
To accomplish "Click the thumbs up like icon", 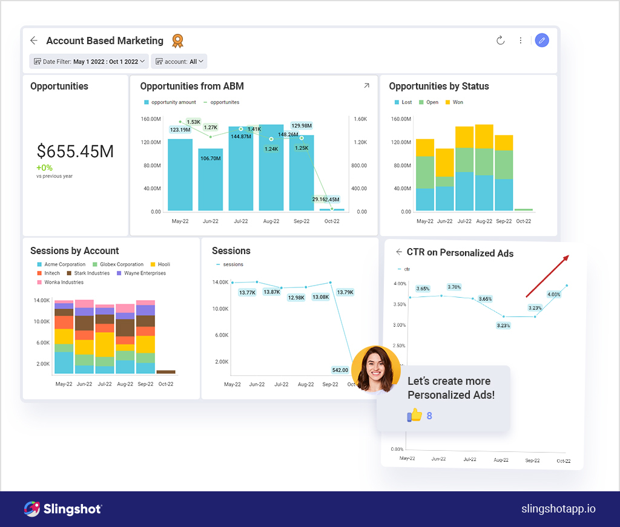I will click(415, 416).
